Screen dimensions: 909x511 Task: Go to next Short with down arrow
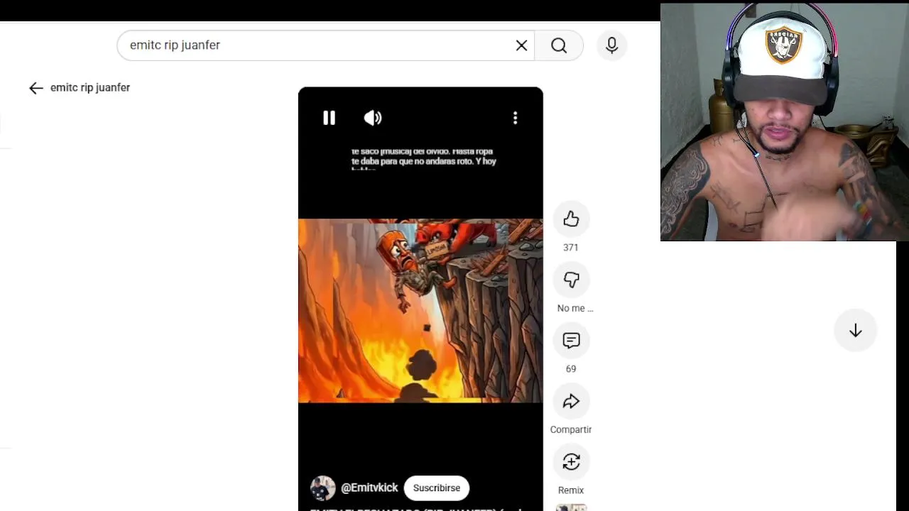(x=856, y=331)
